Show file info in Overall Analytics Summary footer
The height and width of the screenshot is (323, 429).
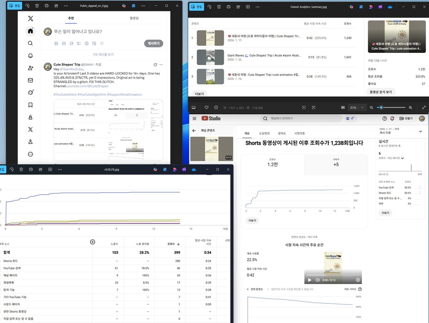pyautogui.click(x=216, y=107)
